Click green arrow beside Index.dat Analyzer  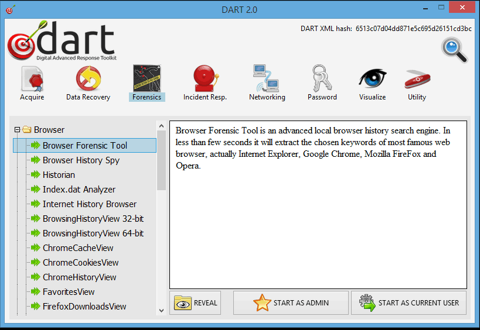click(36, 189)
